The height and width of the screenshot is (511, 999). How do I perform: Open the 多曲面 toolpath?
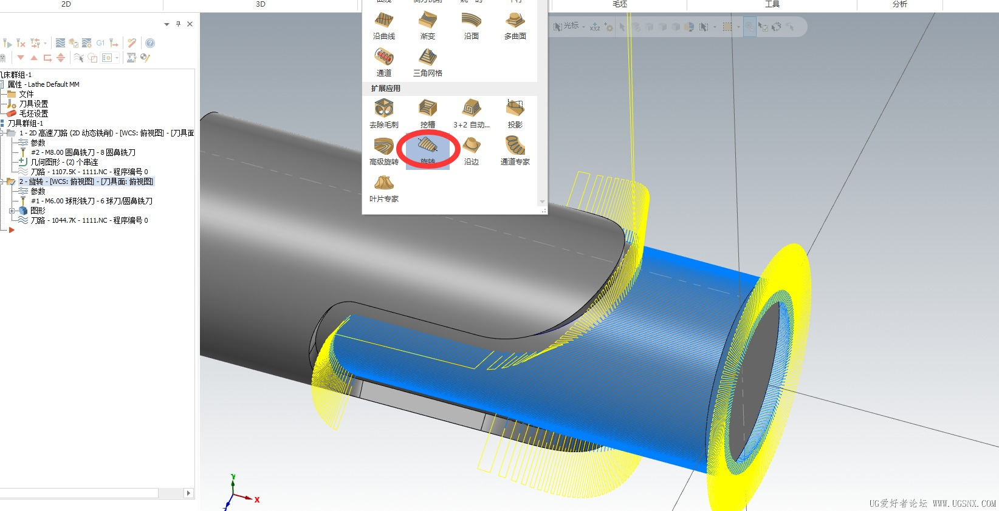point(515,26)
